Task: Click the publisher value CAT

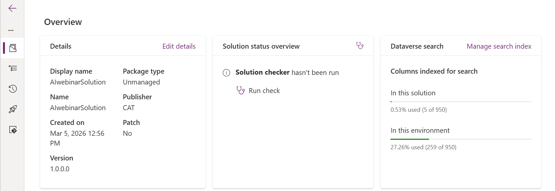Action: coord(129,108)
